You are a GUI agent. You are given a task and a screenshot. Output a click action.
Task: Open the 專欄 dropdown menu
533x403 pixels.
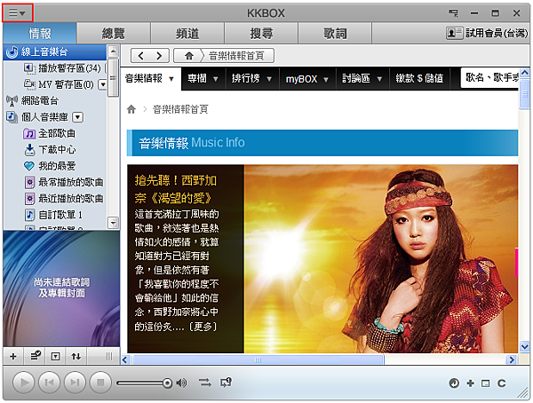pyautogui.click(x=203, y=79)
